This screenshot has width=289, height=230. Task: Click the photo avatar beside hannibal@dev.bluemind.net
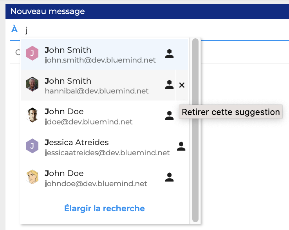point(32,84)
